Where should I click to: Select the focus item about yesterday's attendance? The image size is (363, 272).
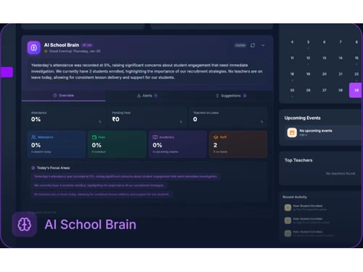[x=126, y=176]
